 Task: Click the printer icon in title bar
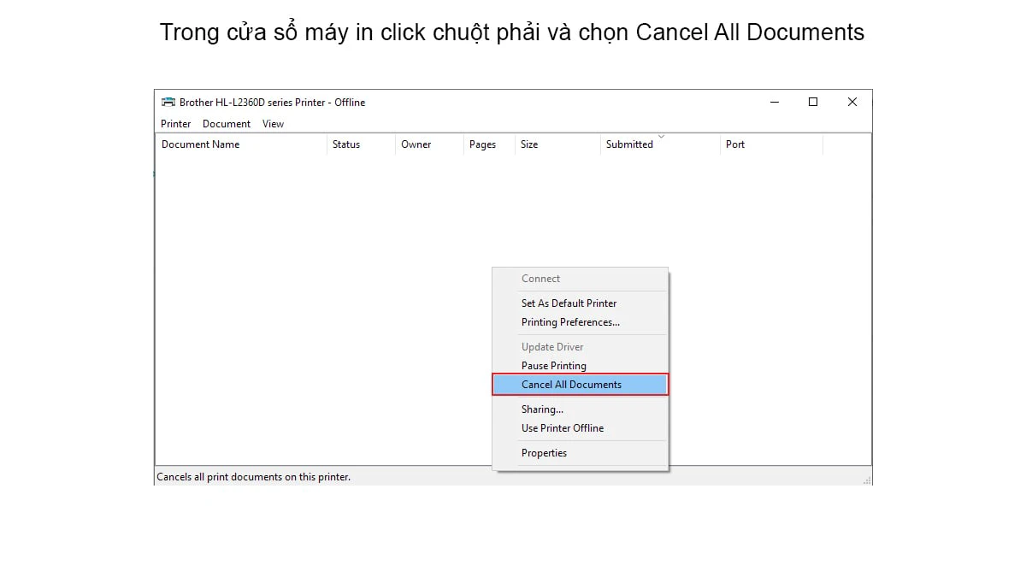pos(168,102)
